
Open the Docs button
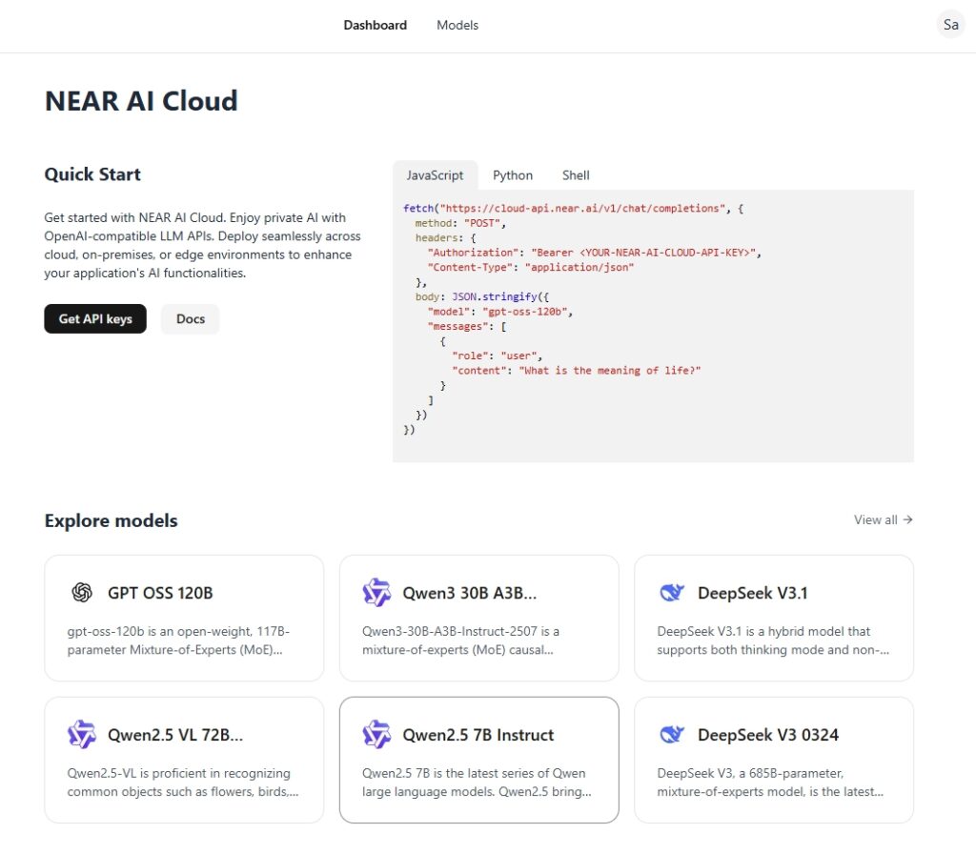[x=191, y=319]
